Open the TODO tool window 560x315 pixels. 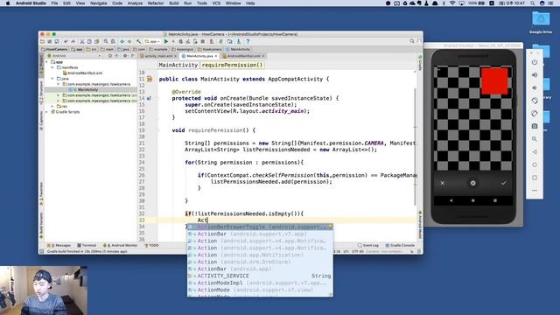pyautogui.click(x=151, y=245)
